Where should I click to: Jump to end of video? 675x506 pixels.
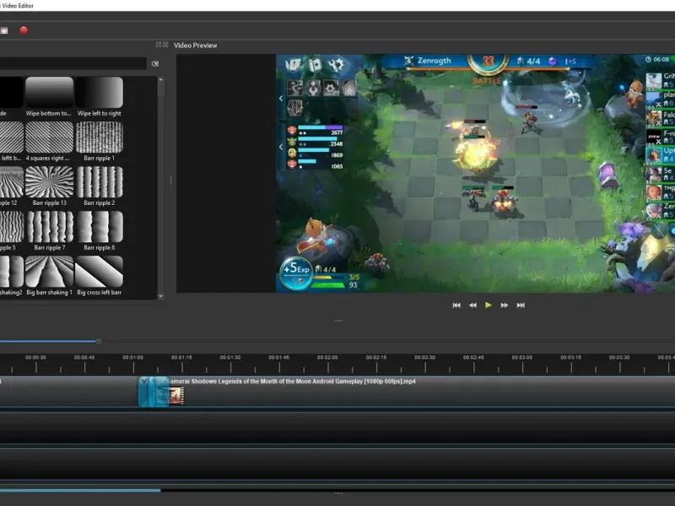521,305
